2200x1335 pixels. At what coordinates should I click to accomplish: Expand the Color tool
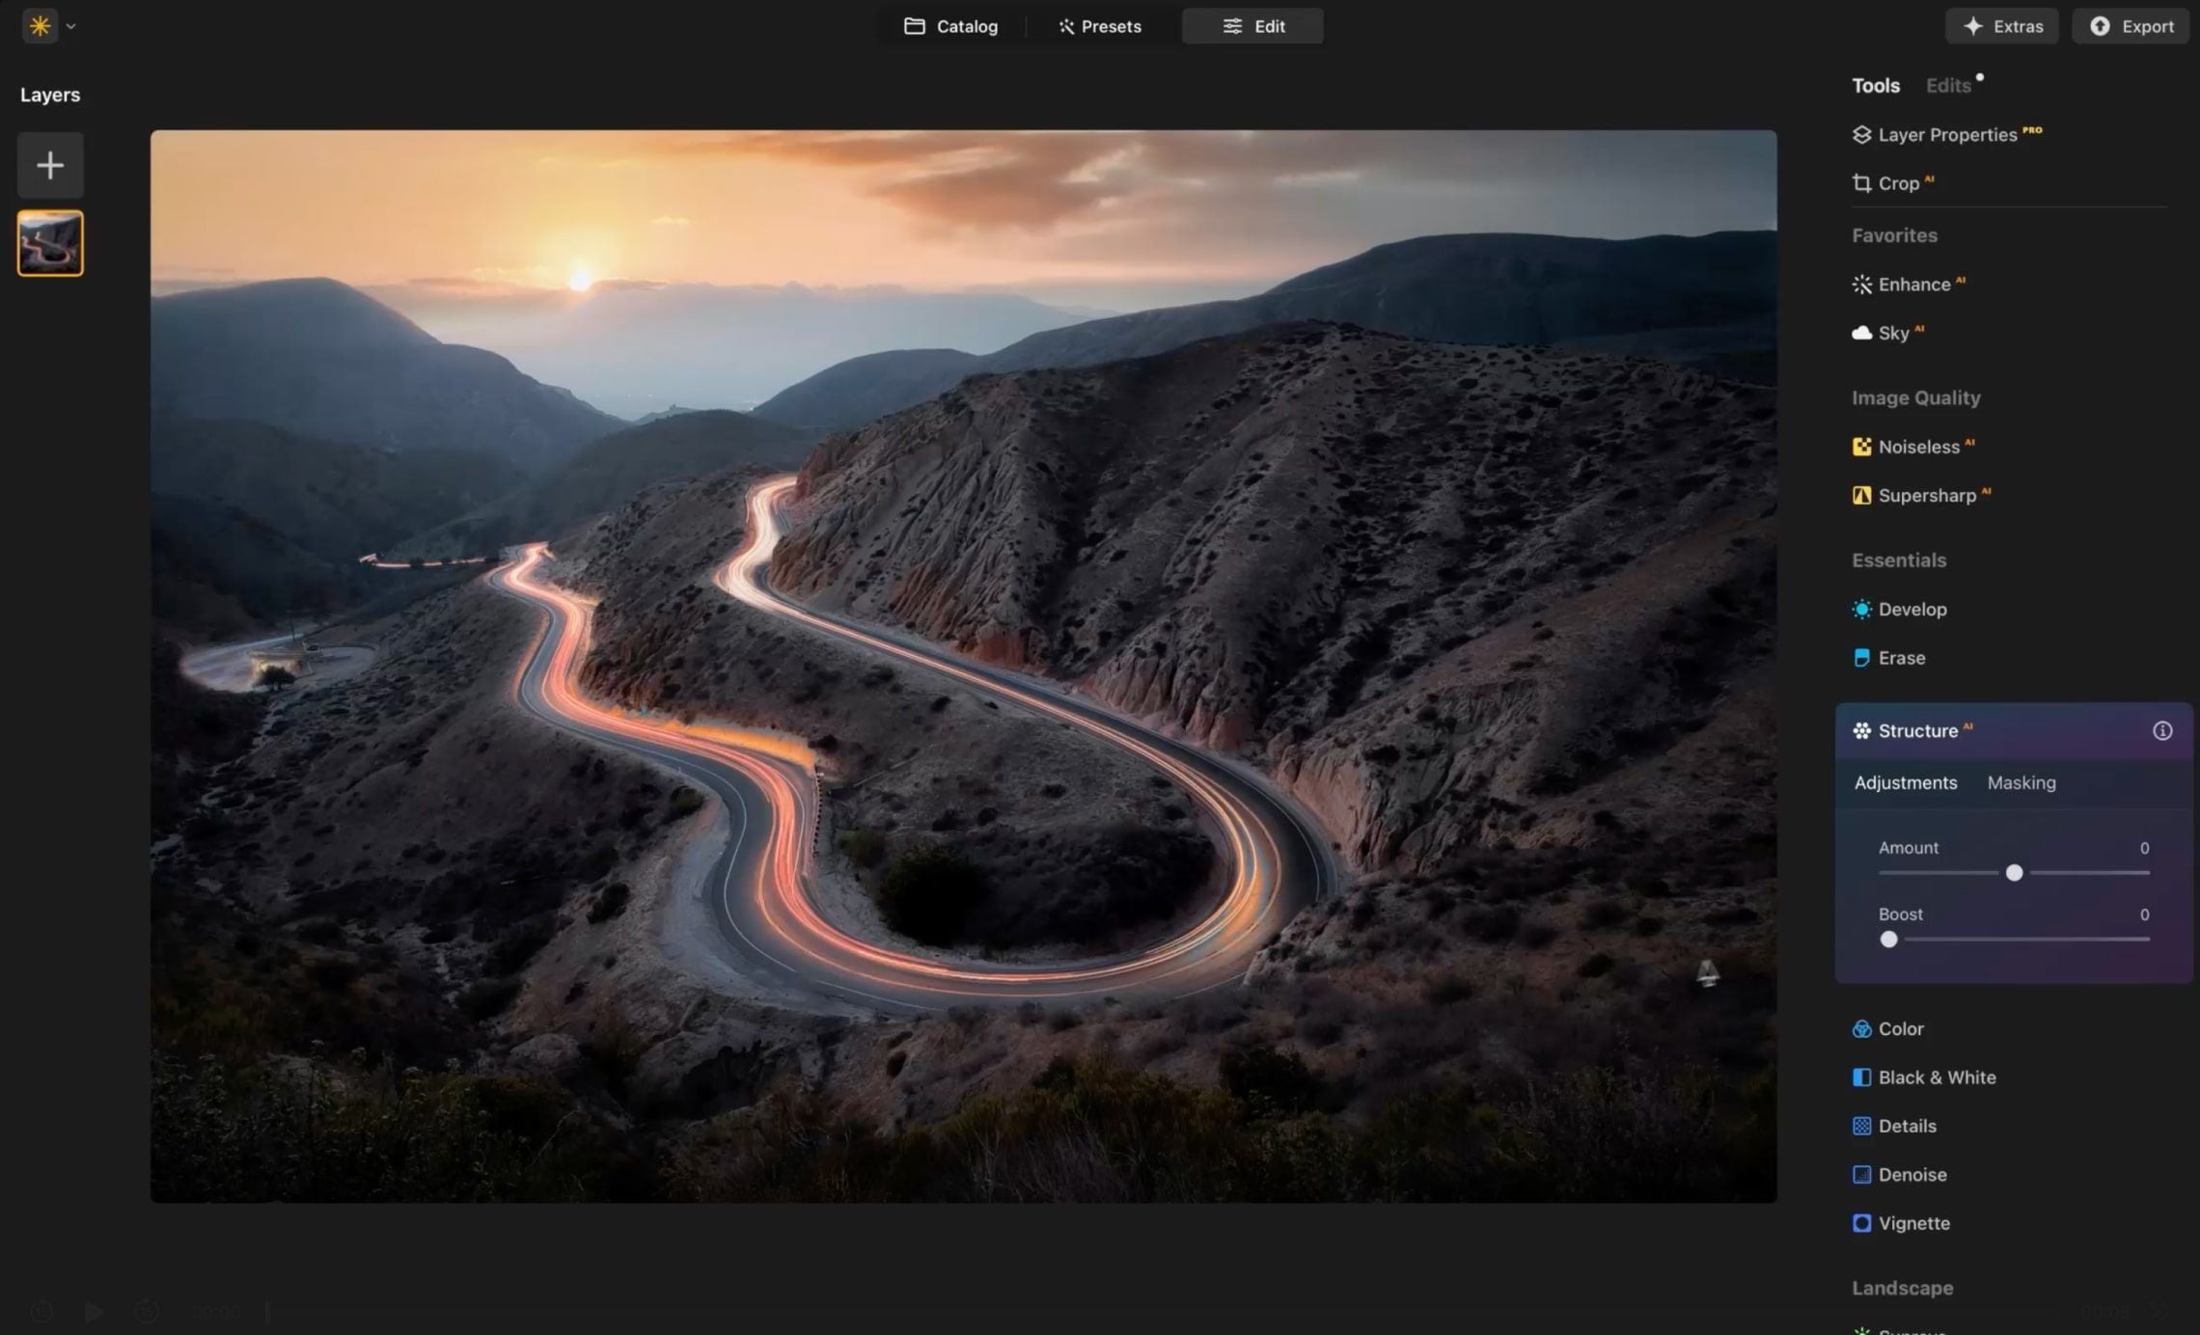click(1887, 1029)
